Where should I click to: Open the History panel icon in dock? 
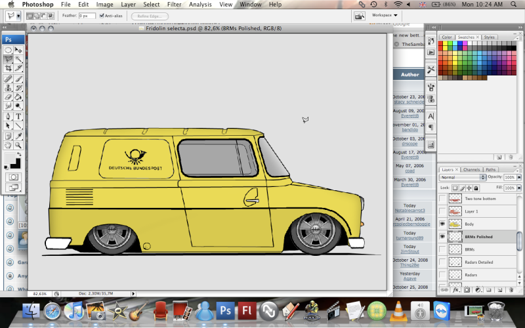pos(431,41)
